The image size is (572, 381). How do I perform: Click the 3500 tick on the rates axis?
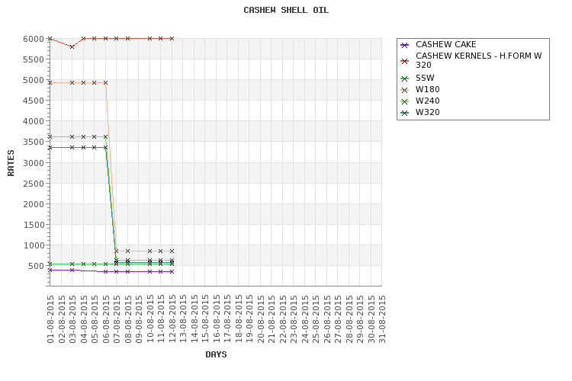coord(34,142)
